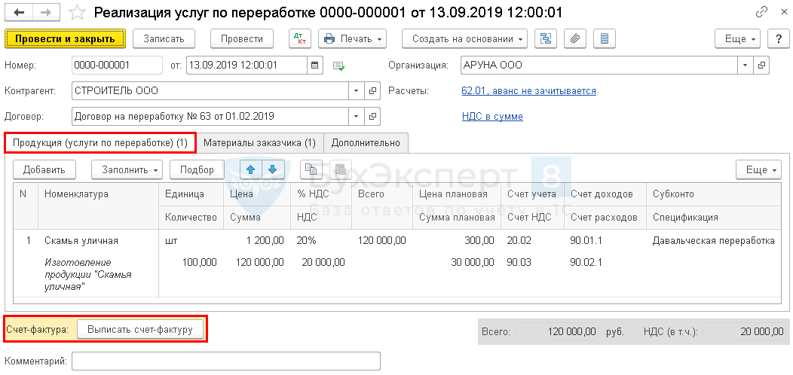Viewport: 793px width, 375px height.
Task: Open the related documents structure icon
Action: click(x=546, y=38)
